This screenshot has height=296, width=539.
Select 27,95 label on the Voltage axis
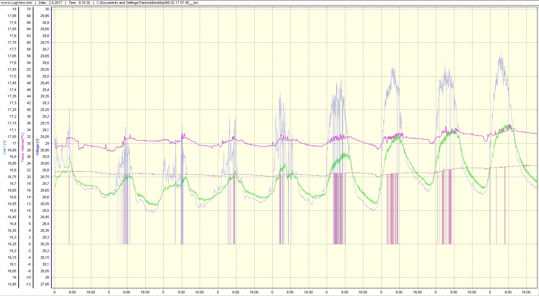[45, 284]
